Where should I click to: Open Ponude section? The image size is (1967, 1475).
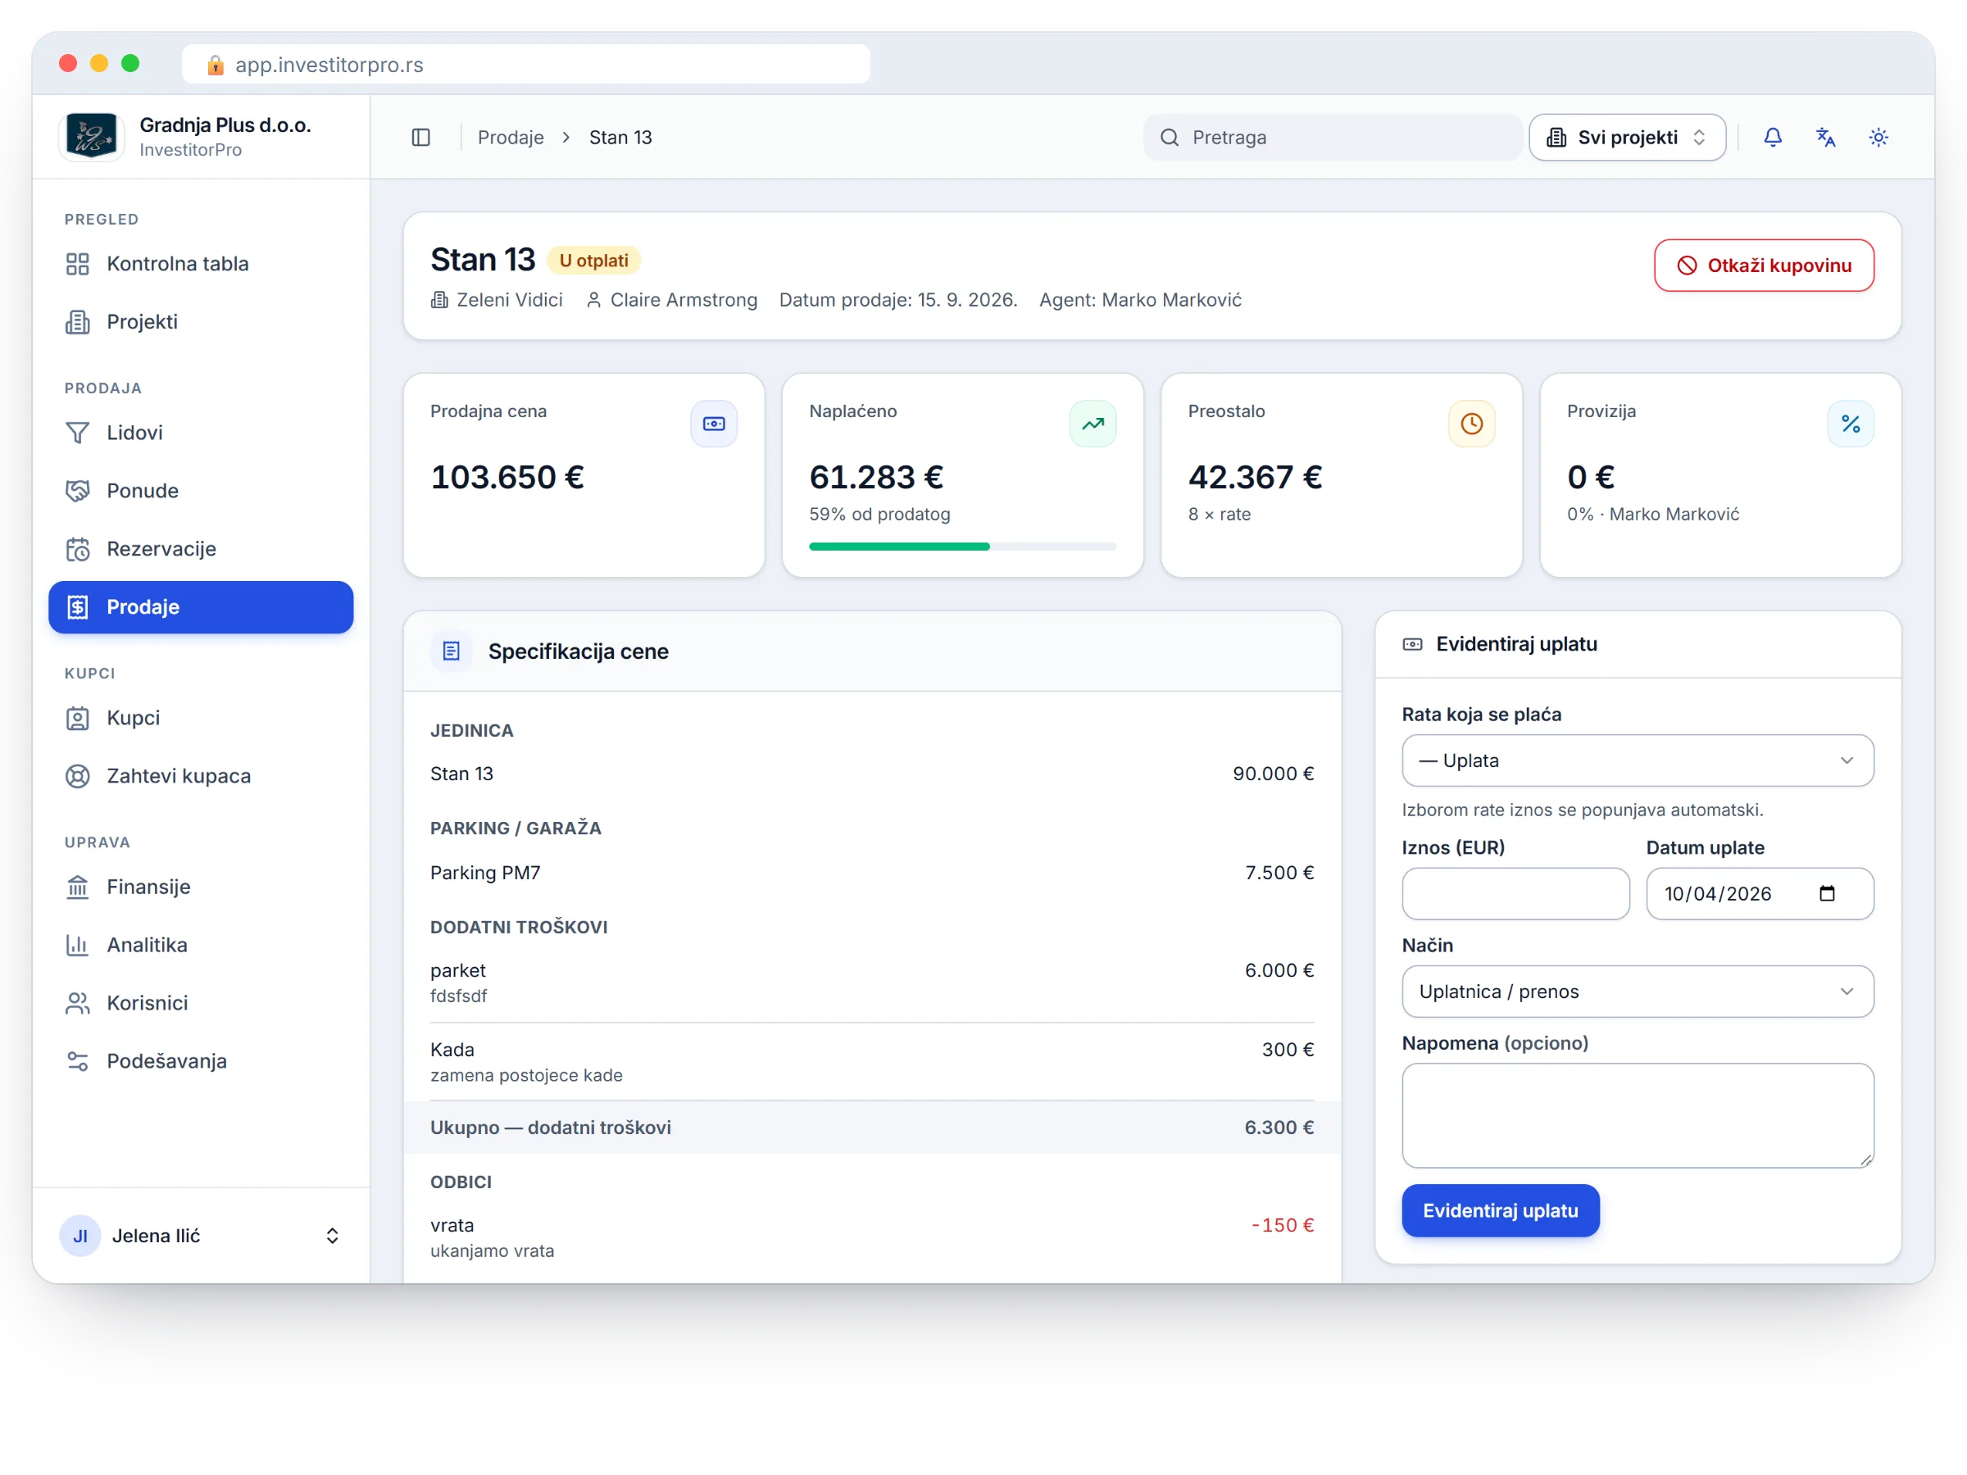pyautogui.click(x=201, y=491)
